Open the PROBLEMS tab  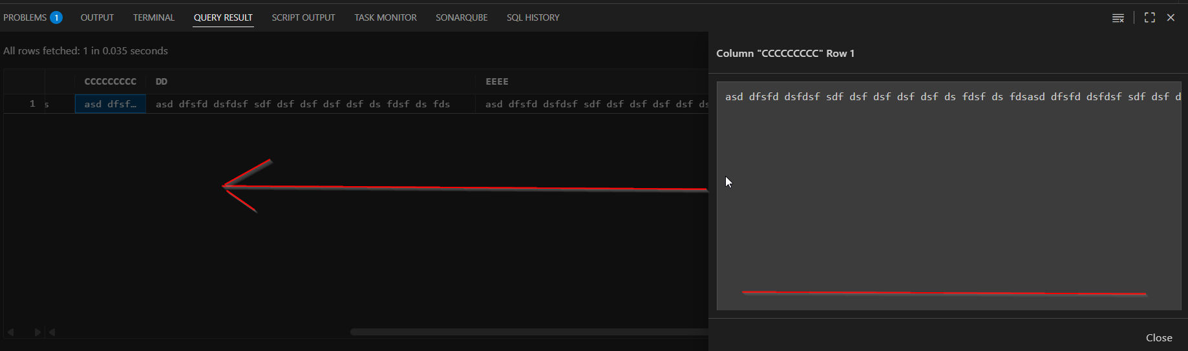(x=26, y=18)
